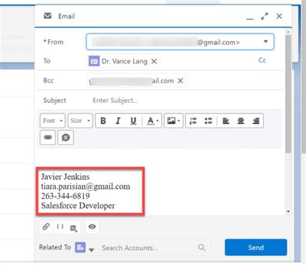The height and width of the screenshot is (265, 306).
Task: Click the Javier Jenkins signature line
Action: pyautogui.click(x=65, y=177)
